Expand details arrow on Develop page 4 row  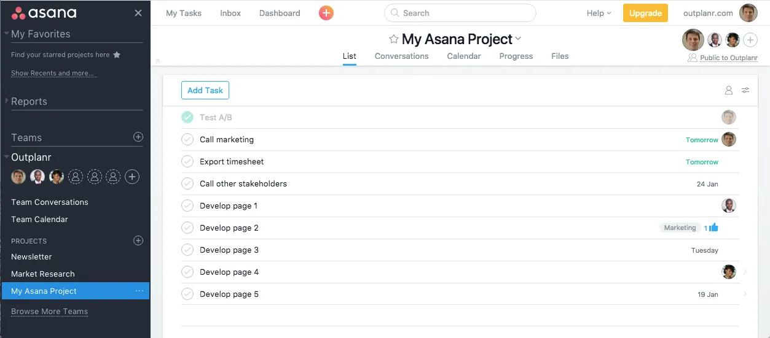click(745, 272)
